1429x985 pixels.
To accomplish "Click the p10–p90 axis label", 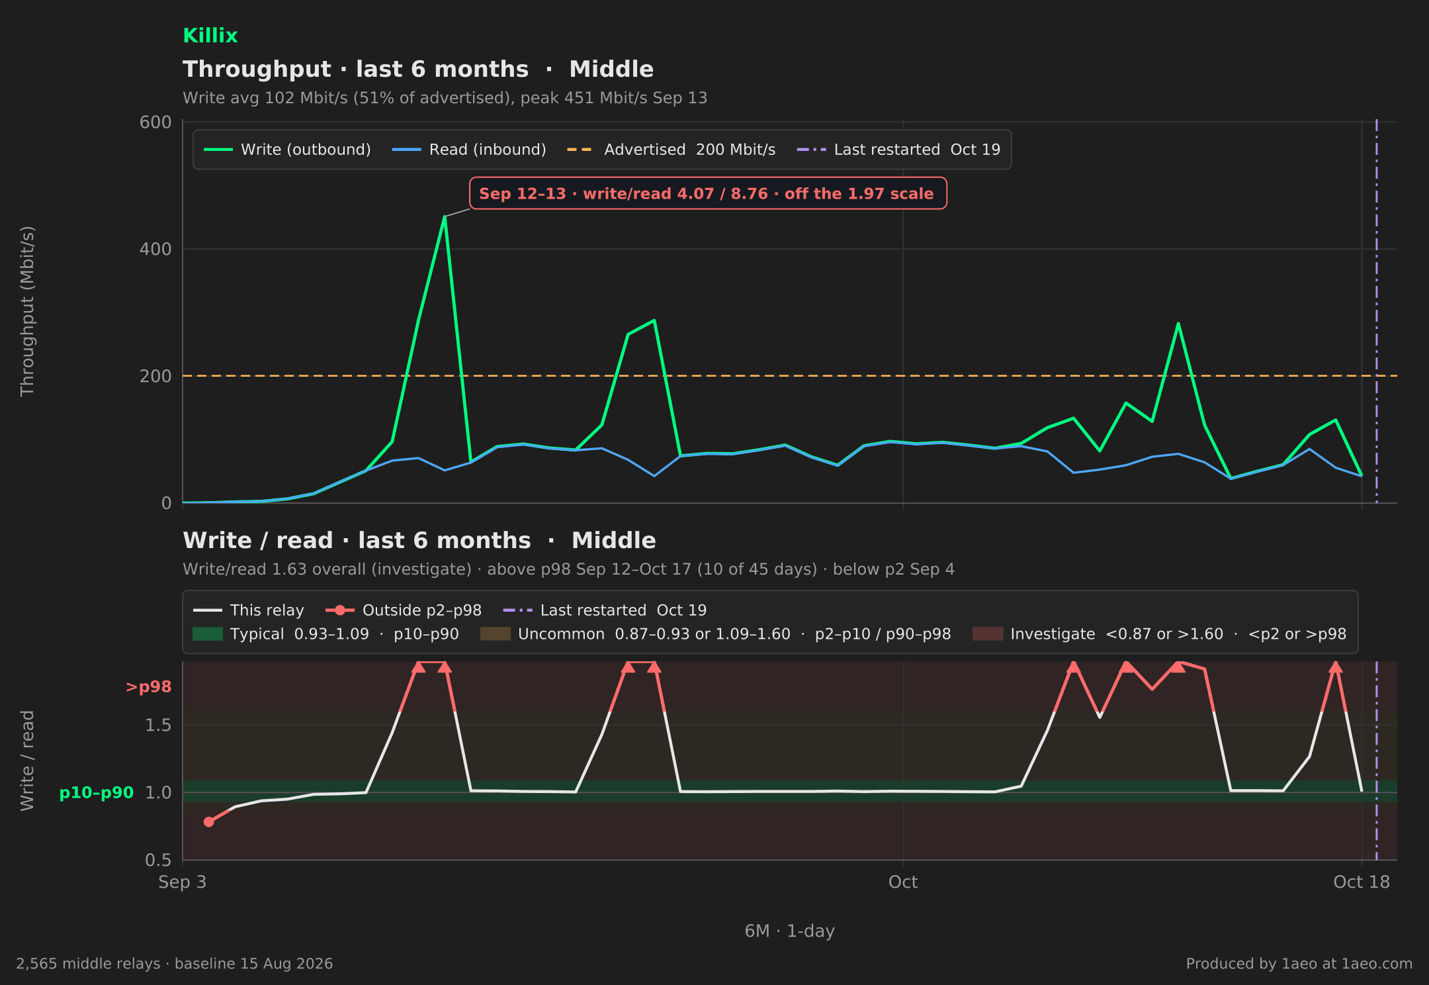I will point(97,792).
